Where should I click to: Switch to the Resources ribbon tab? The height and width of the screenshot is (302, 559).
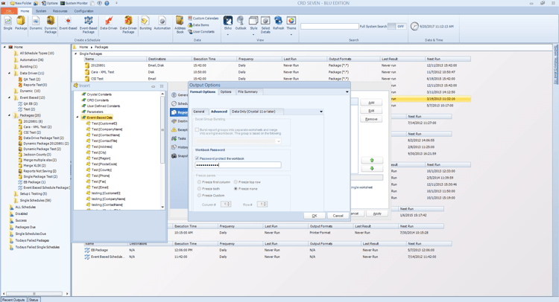[x=60, y=11]
